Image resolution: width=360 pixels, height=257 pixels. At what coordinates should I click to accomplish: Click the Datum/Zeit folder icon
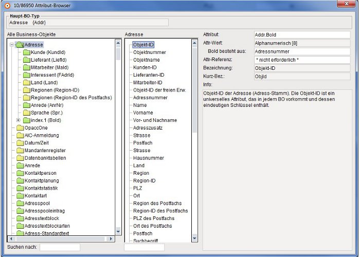click(20, 143)
